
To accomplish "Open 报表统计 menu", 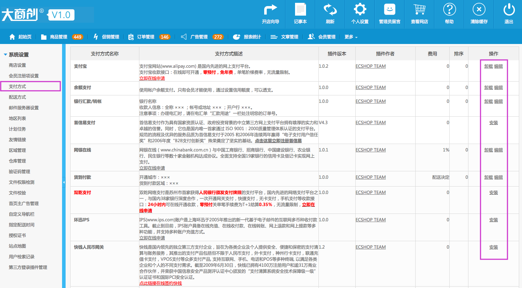I will point(247,37).
